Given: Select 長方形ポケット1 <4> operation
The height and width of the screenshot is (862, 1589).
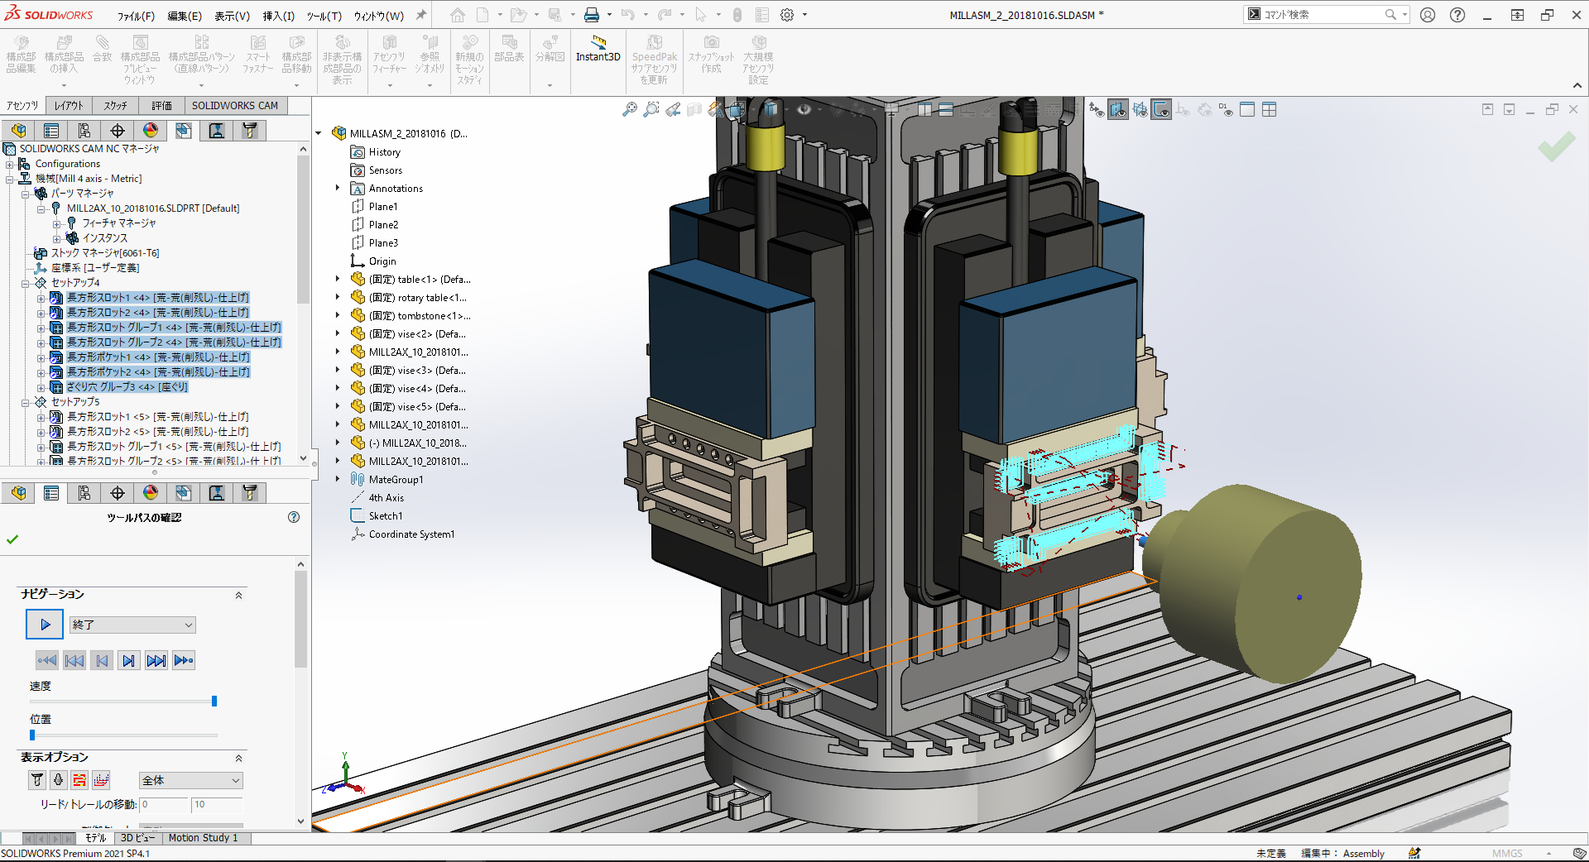Looking at the screenshot, I should (x=158, y=357).
